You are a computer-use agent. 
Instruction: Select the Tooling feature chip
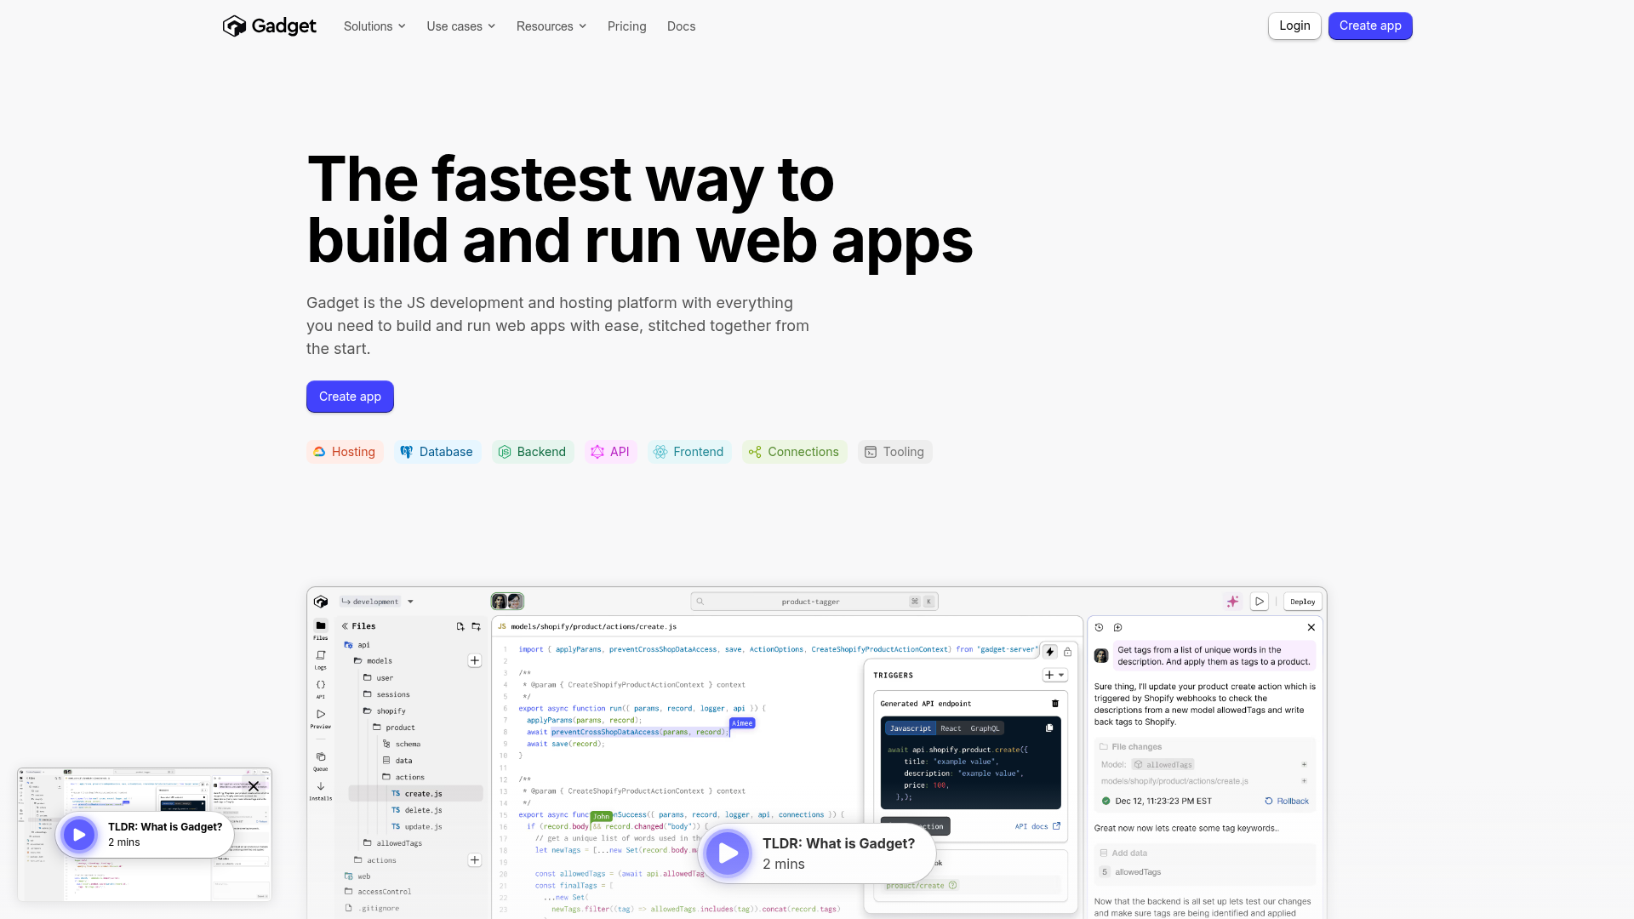(894, 452)
